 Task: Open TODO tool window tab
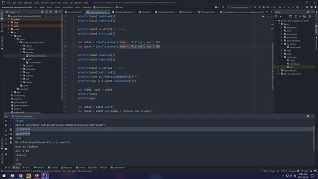coord(26,168)
